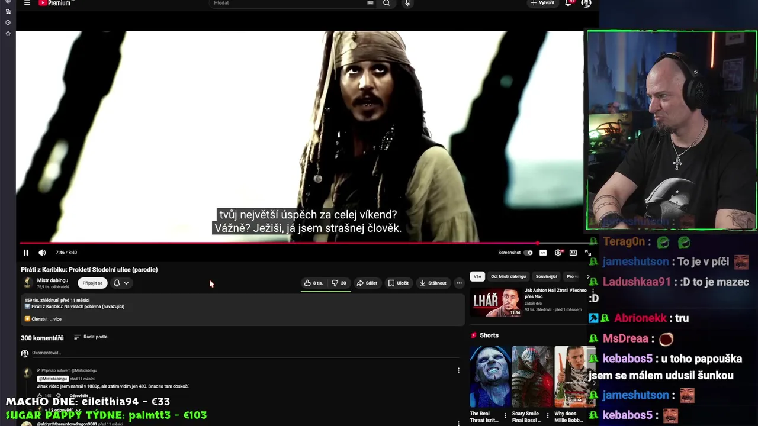
Task: Mute the video with the speaker icon
Action: point(42,253)
